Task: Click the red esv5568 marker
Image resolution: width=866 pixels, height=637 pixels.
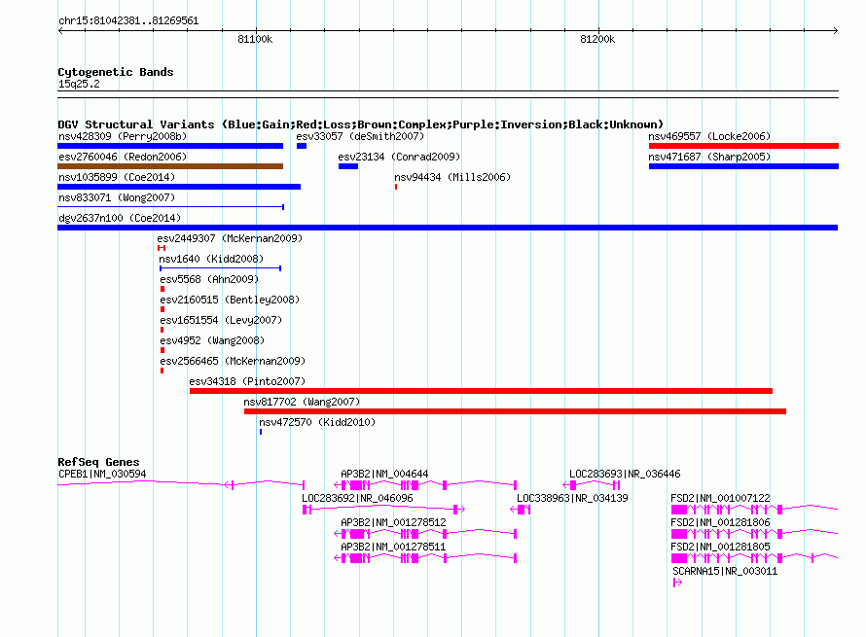Action: [x=162, y=289]
